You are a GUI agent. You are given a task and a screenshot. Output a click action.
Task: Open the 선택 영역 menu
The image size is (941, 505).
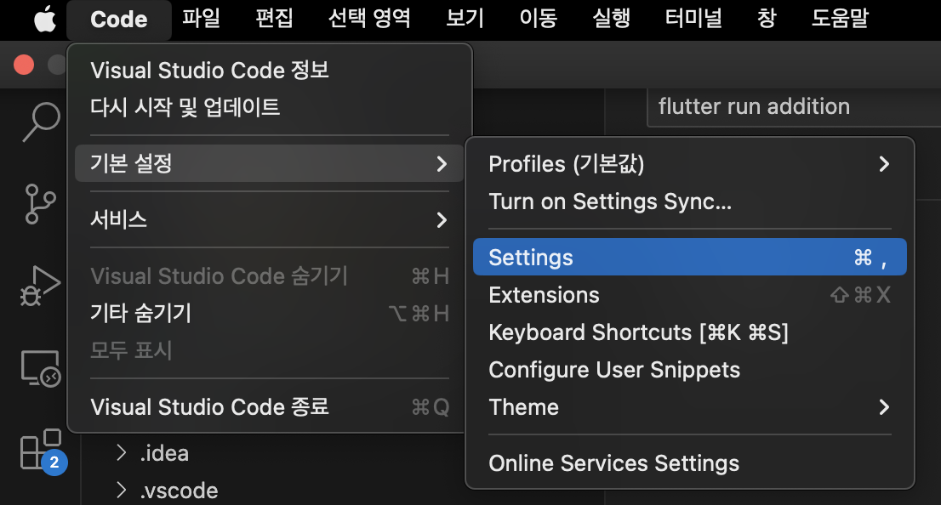coord(369,19)
